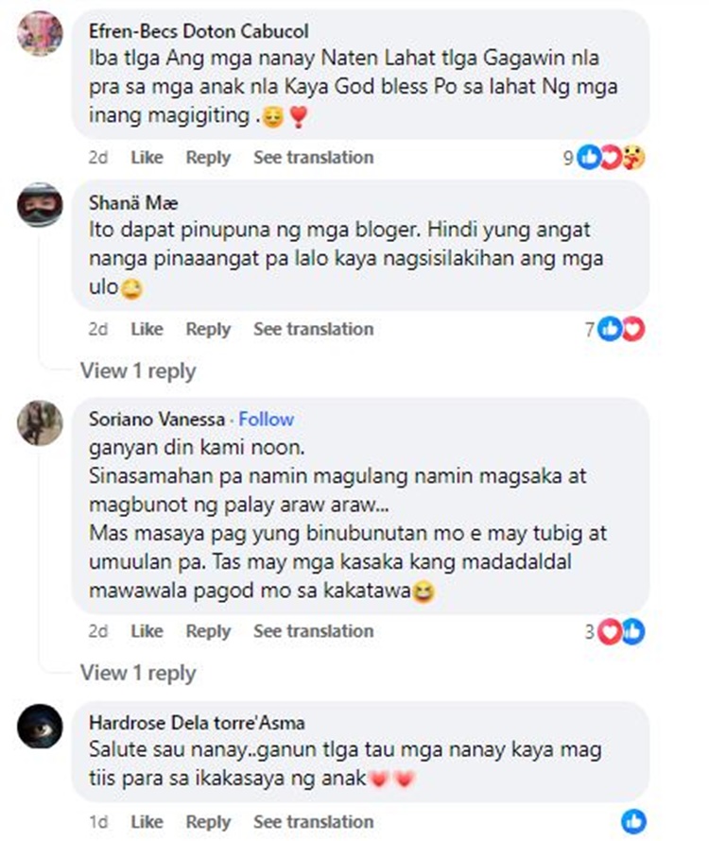The height and width of the screenshot is (841, 709).
Task: See translation of Soriano Vanessa's comment
Action: click(314, 631)
